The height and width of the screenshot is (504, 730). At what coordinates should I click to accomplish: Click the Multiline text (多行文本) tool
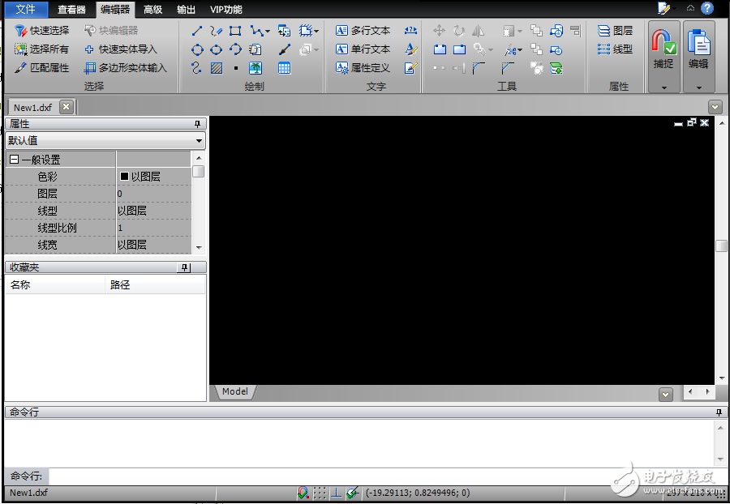point(363,31)
